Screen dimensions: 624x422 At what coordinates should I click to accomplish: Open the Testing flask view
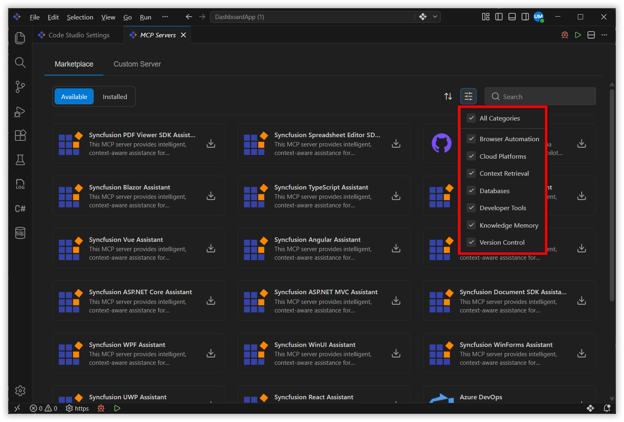(20, 160)
